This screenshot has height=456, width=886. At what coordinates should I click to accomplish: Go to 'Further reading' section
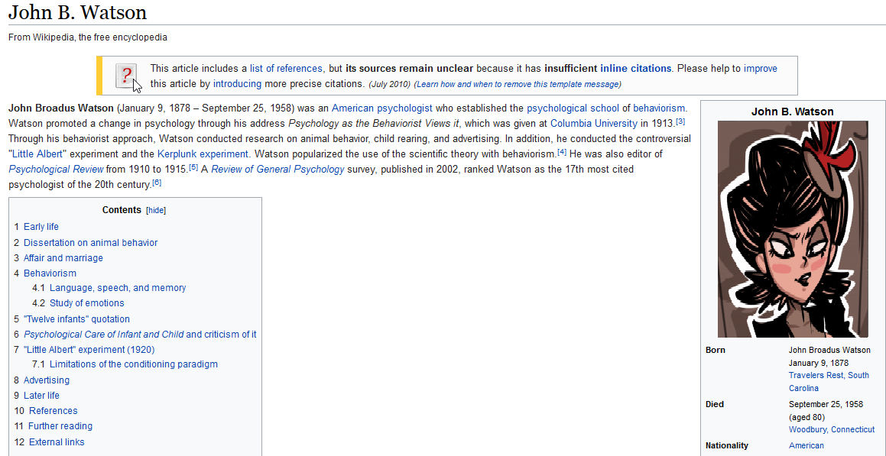coord(60,426)
